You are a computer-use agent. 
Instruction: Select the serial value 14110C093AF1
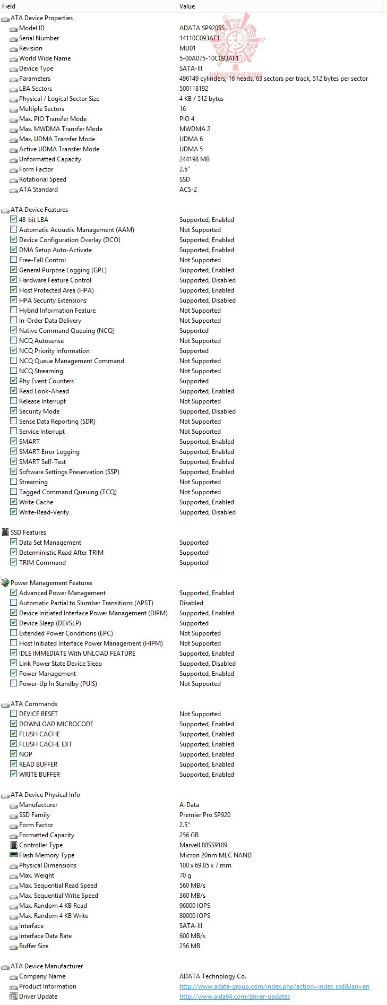(200, 38)
